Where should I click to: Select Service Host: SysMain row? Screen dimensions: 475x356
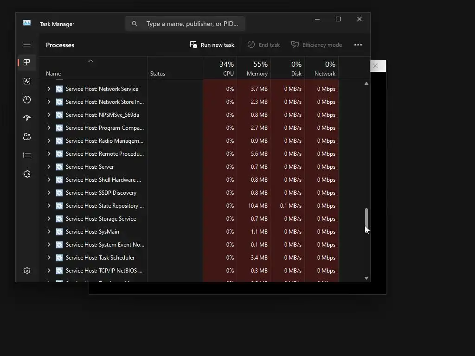189,232
